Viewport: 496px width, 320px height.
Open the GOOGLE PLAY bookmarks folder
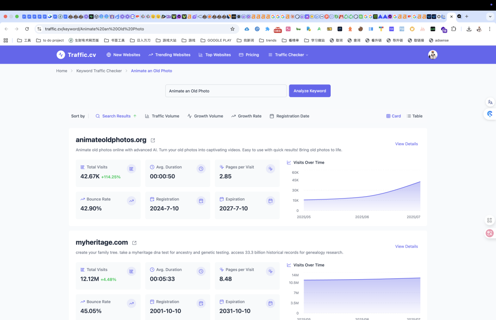pos(216,40)
